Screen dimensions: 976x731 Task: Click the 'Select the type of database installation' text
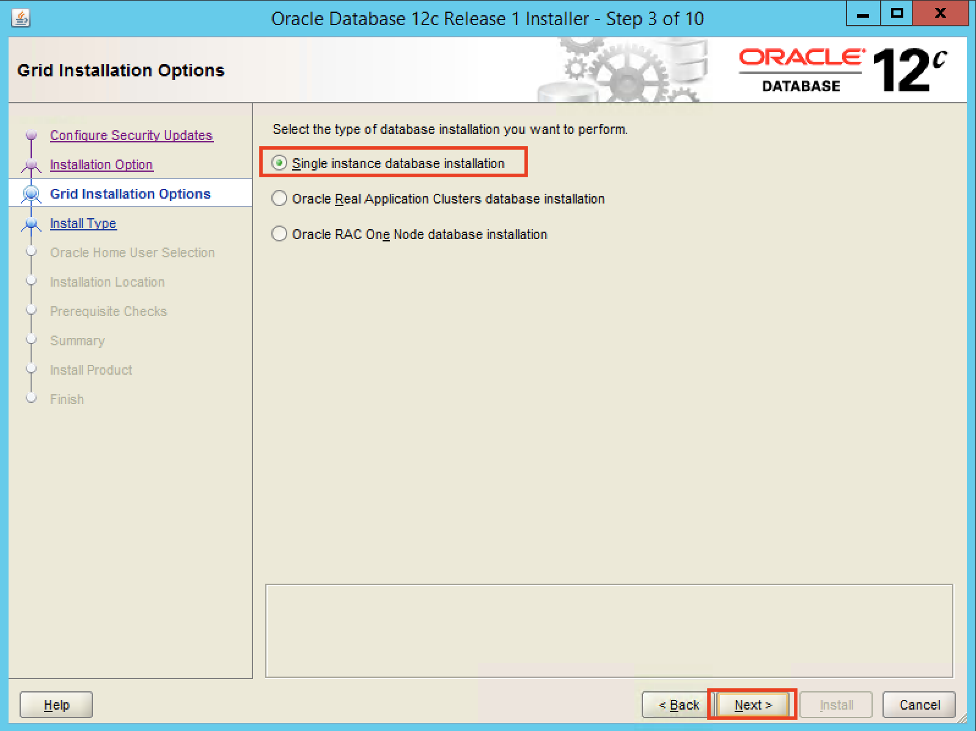(x=450, y=129)
